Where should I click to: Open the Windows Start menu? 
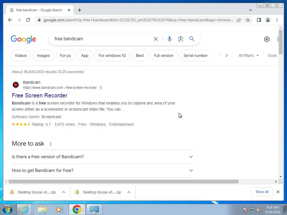pos(8,209)
